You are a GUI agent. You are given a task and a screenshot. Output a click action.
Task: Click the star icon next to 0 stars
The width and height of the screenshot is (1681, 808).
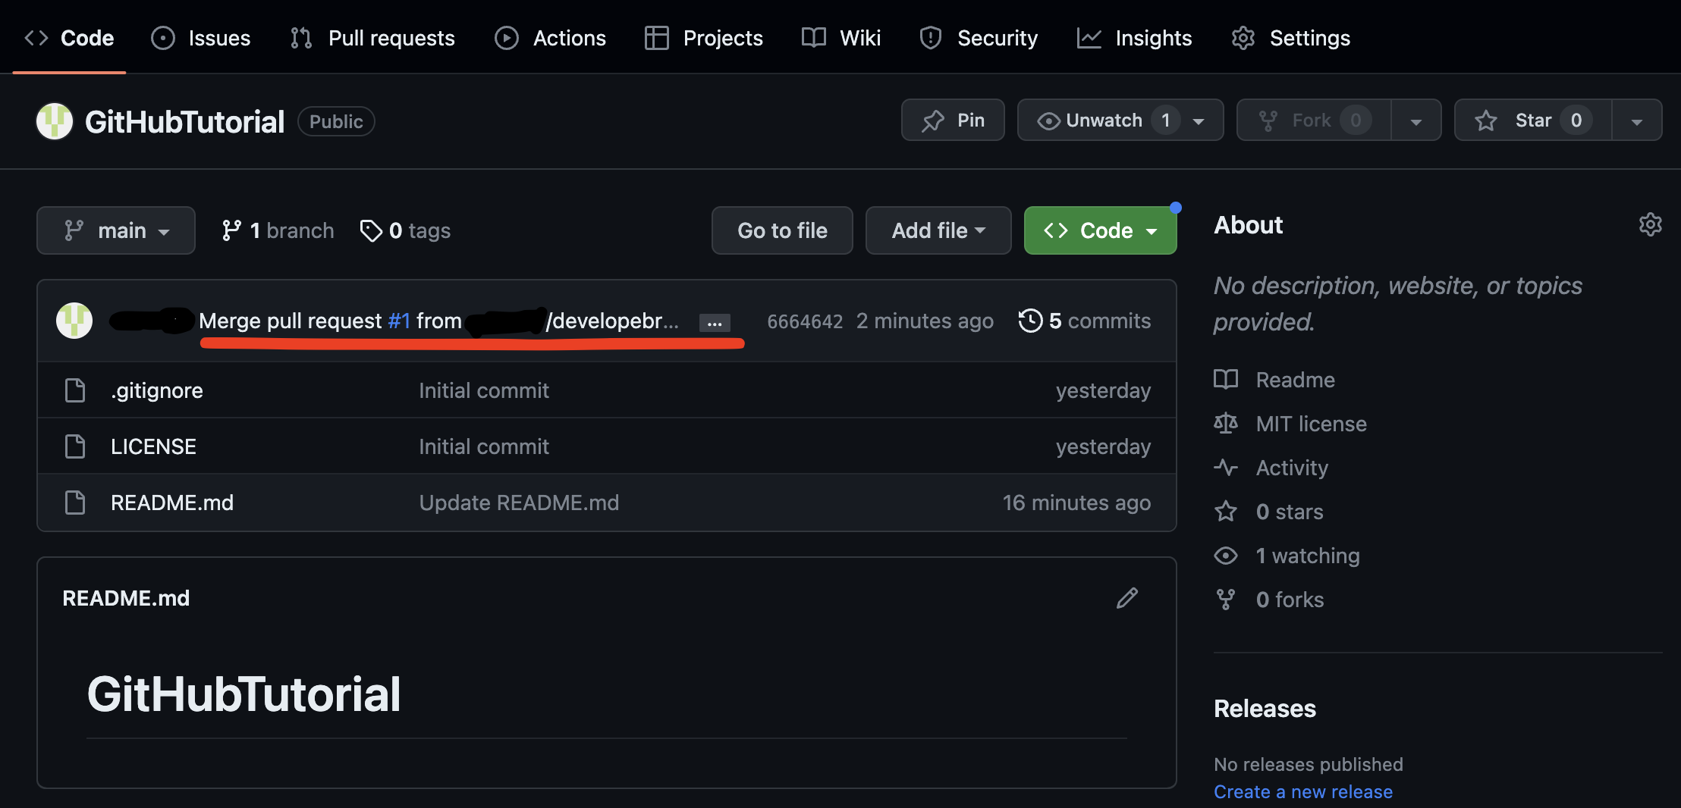click(x=1226, y=511)
